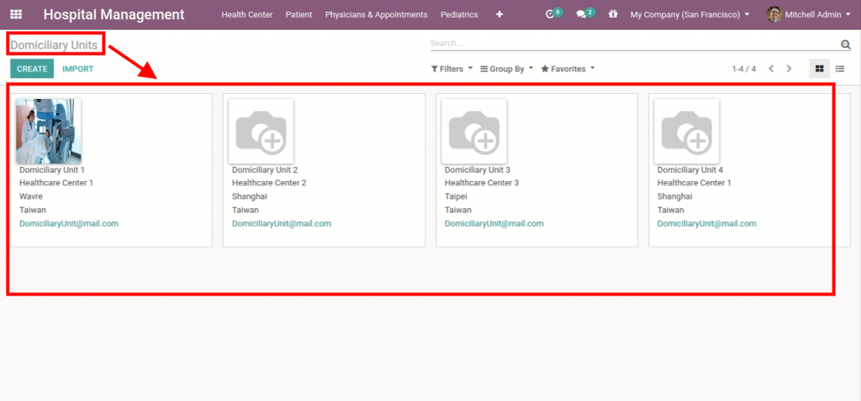This screenshot has width=861, height=401.
Task: Switch to kanban view
Action: click(x=819, y=69)
